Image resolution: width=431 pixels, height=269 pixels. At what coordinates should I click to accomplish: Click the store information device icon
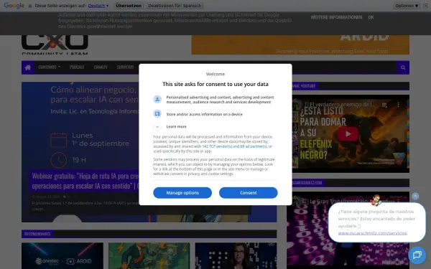[x=157, y=113]
